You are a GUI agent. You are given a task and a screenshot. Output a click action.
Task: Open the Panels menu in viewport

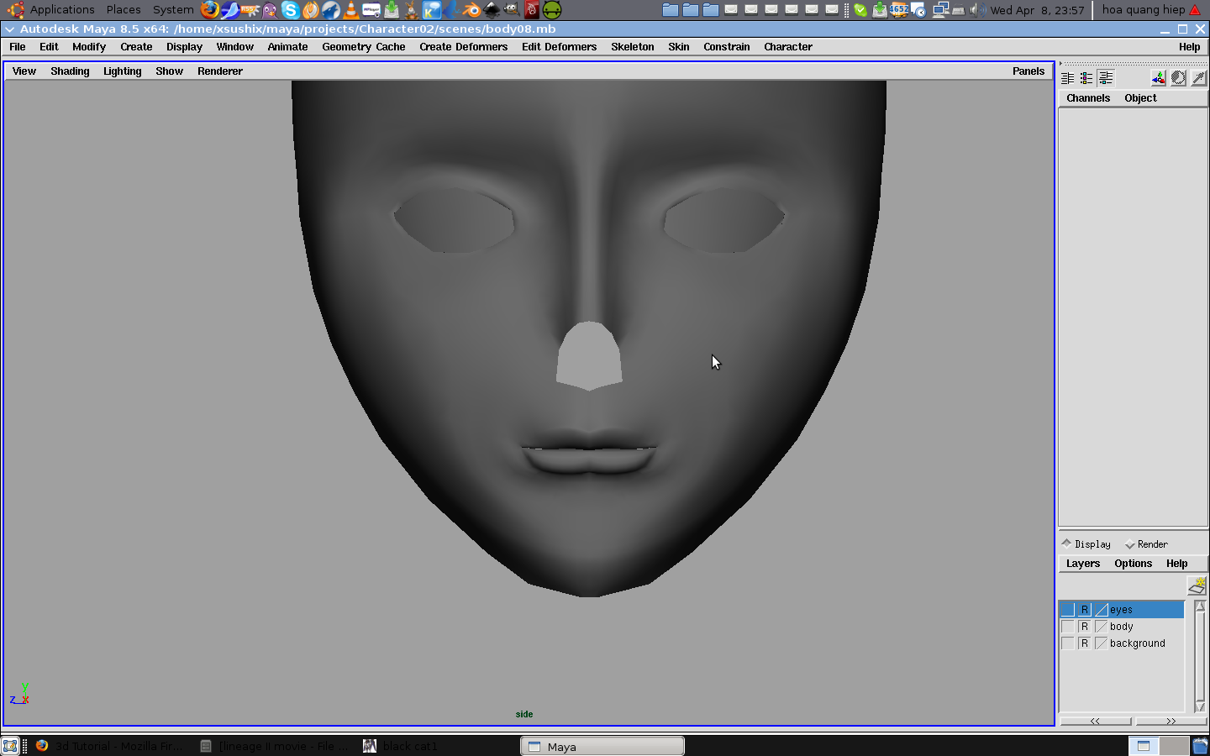(1028, 71)
